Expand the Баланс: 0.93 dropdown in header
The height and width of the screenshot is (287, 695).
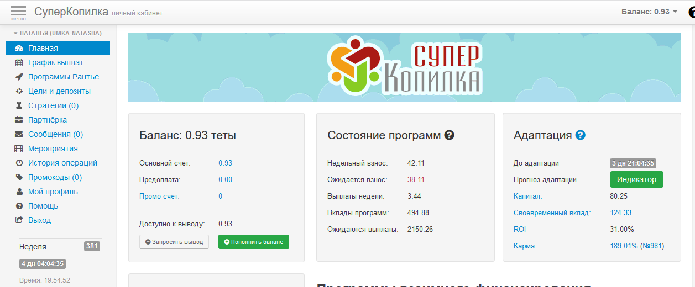click(649, 12)
